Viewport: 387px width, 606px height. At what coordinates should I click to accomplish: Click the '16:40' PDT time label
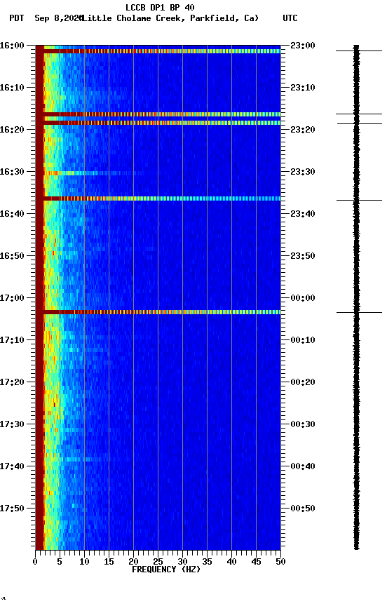[x=12, y=214]
